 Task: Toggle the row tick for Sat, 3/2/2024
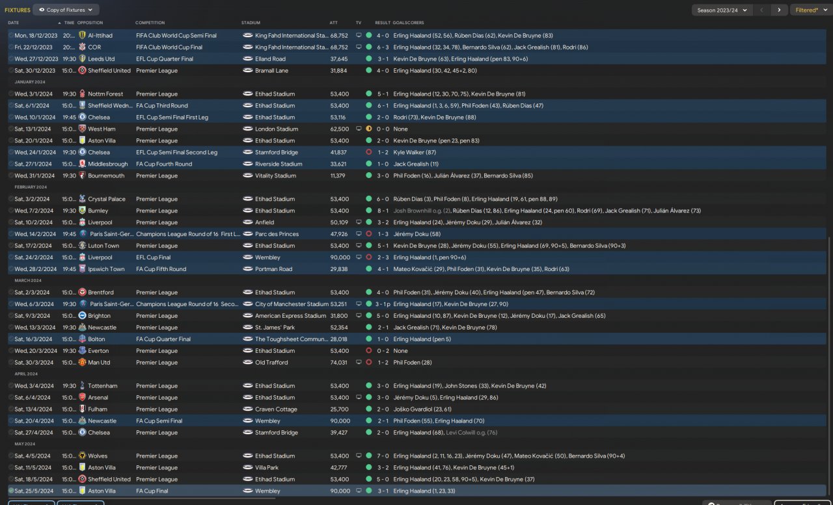pos(11,200)
